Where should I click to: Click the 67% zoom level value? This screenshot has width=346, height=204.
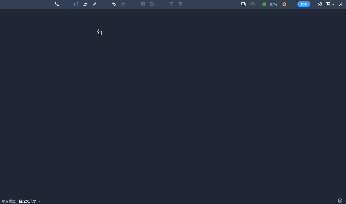273,4
